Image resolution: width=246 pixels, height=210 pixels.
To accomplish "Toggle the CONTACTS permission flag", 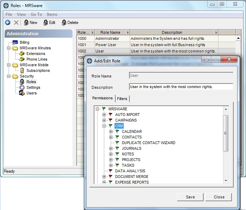I will click(117, 137).
